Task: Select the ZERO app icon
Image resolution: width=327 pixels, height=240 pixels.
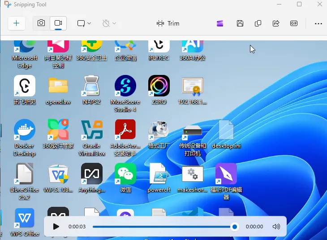Action: (159, 90)
